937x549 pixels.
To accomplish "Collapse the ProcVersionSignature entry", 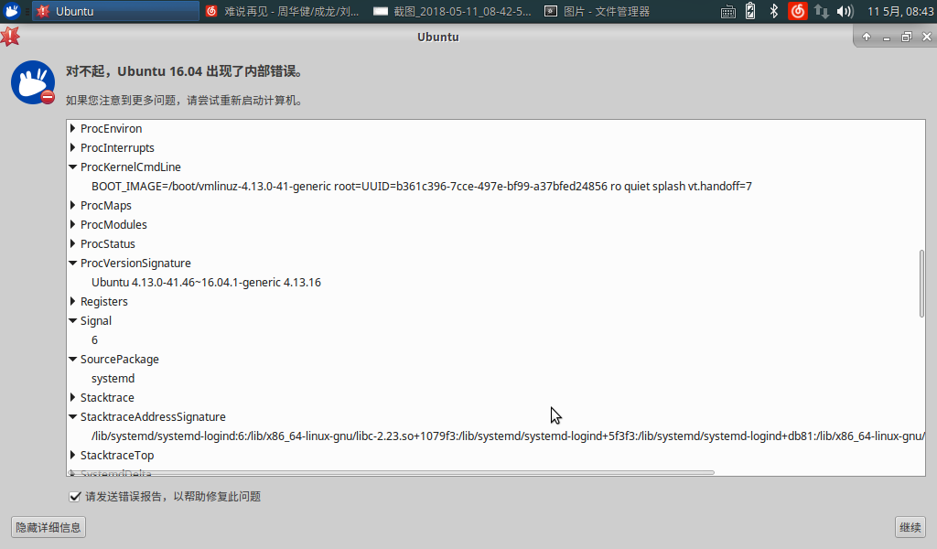I will pyautogui.click(x=73, y=263).
